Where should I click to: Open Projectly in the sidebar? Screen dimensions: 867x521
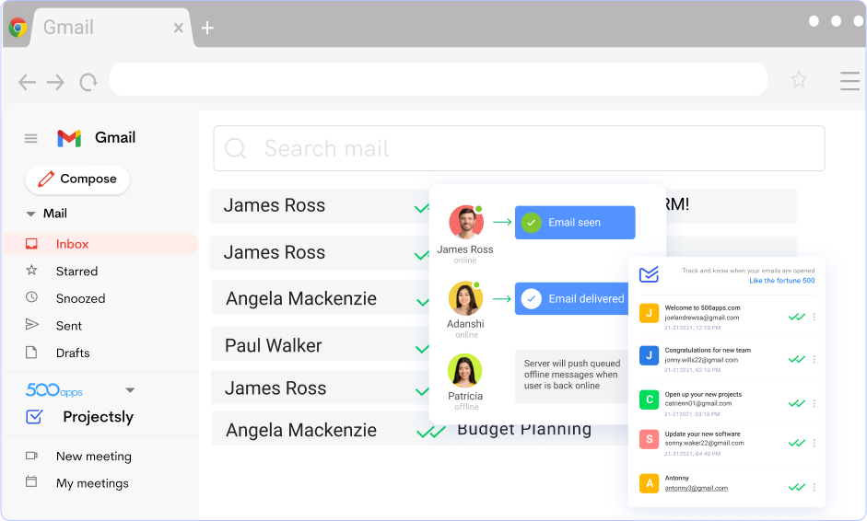(98, 417)
